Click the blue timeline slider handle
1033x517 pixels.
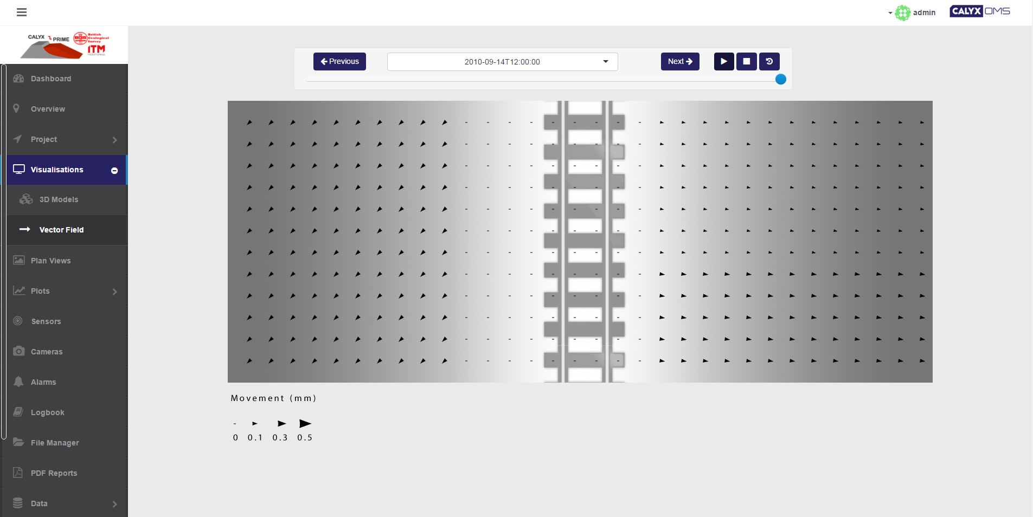[780, 80]
